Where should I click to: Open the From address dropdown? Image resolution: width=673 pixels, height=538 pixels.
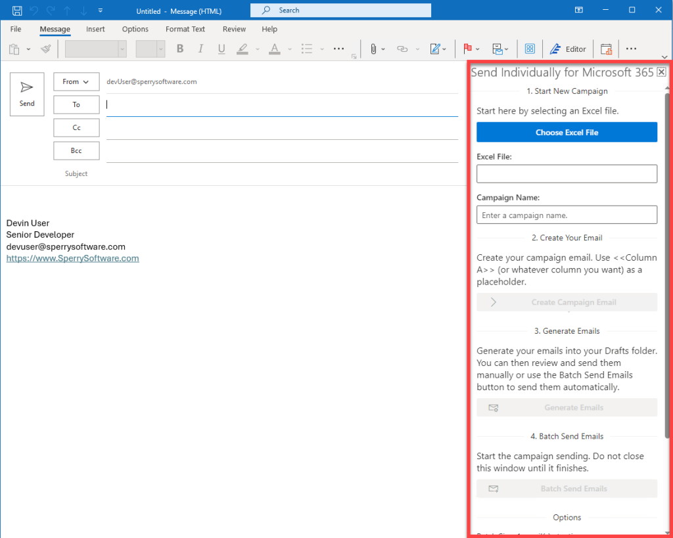[x=76, y=81]
